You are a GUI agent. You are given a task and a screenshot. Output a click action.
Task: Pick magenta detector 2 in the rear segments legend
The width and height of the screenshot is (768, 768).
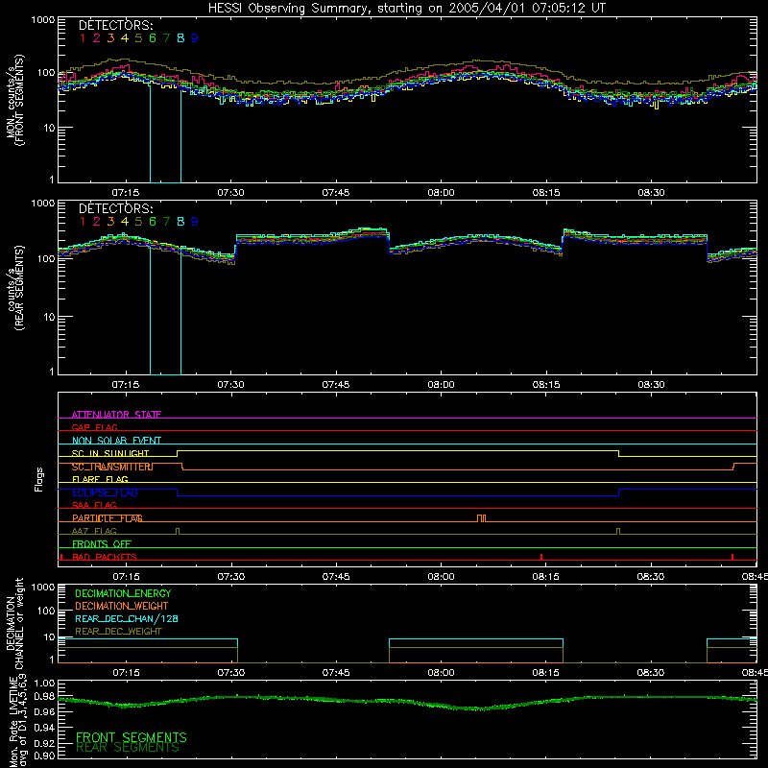tap(97, 222)
